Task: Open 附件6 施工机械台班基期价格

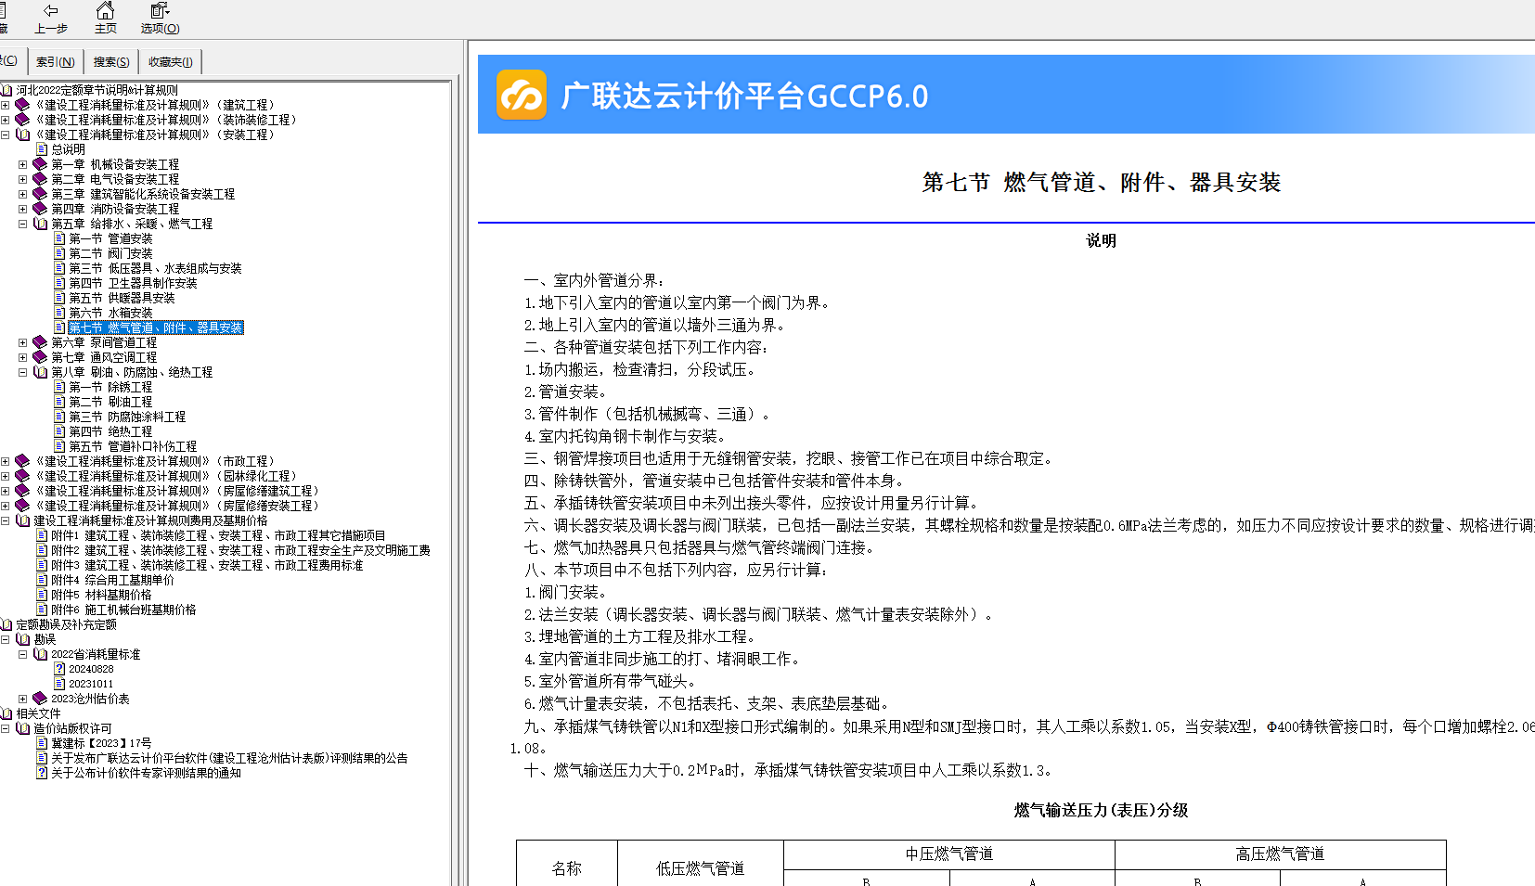Action: pos(123,610)
